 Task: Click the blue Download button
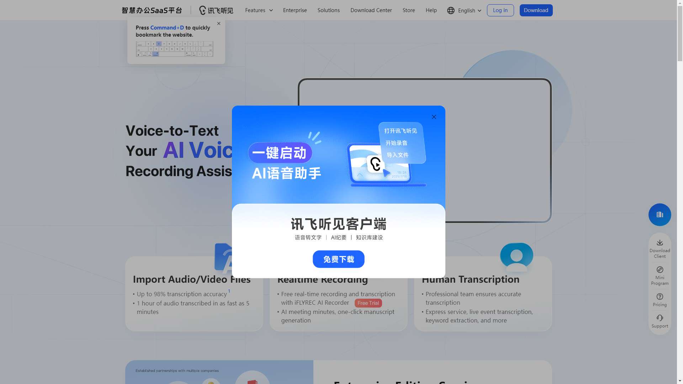click(x=536, y=10)
